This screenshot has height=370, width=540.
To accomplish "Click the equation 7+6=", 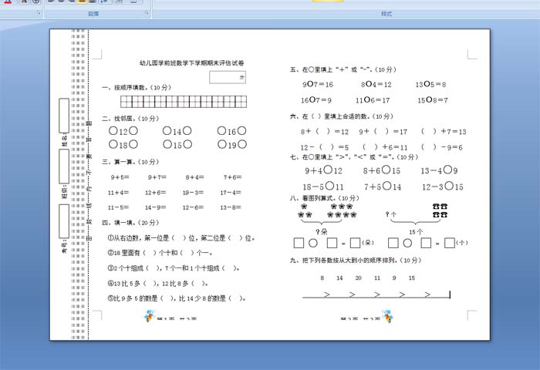I will pyautogui.click(x=232, y=177).
